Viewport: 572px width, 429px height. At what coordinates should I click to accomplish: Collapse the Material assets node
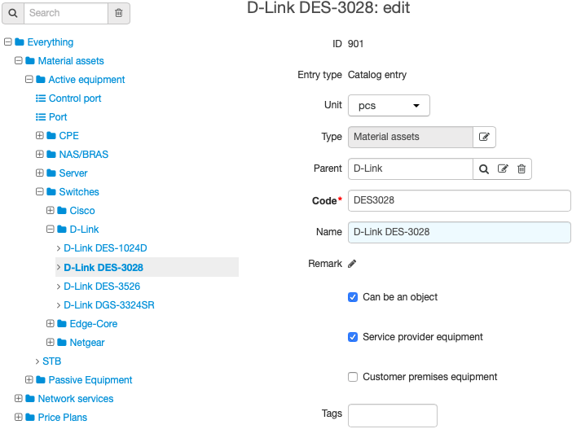pos(18,60)
